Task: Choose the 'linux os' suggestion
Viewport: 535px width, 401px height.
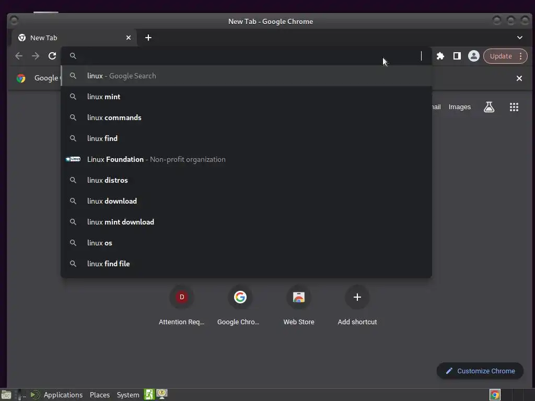Action: point(247,242)
